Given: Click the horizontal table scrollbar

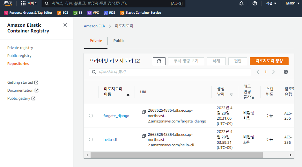Looking at the screenshot, I should click(177, 155).
